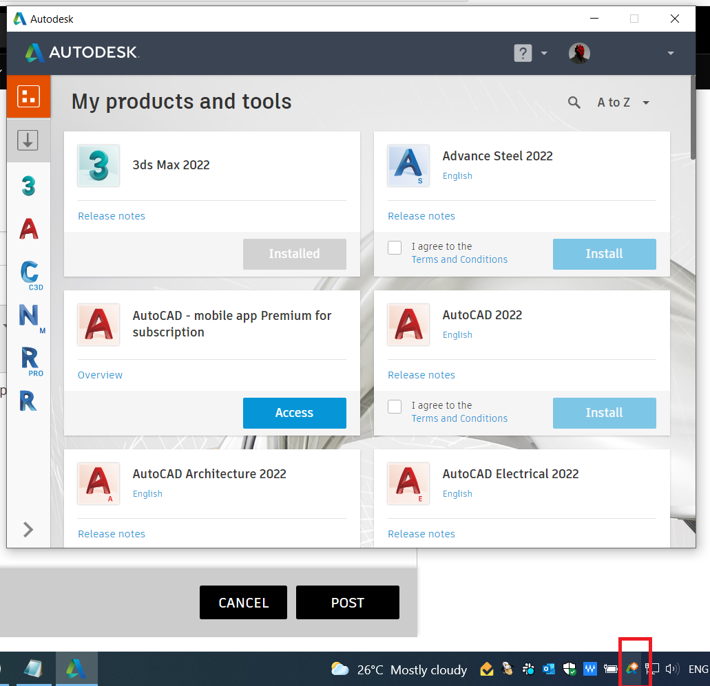Install AutoCAD 2022
The height and width of the screenshot is (686, 710).
click(604, 413)
